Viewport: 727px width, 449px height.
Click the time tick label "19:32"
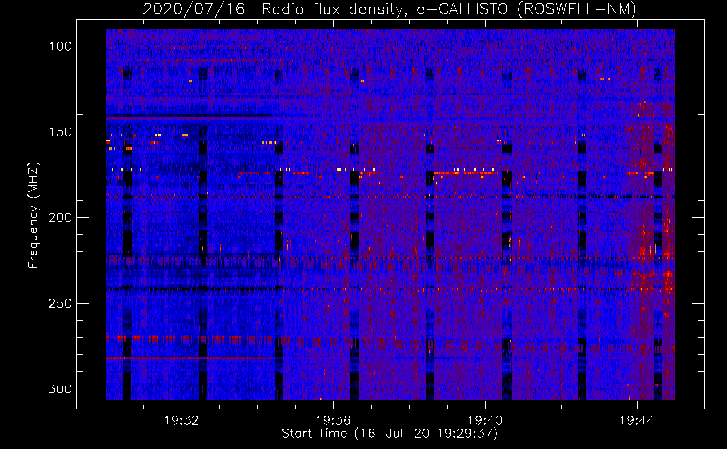click(182, 421)
